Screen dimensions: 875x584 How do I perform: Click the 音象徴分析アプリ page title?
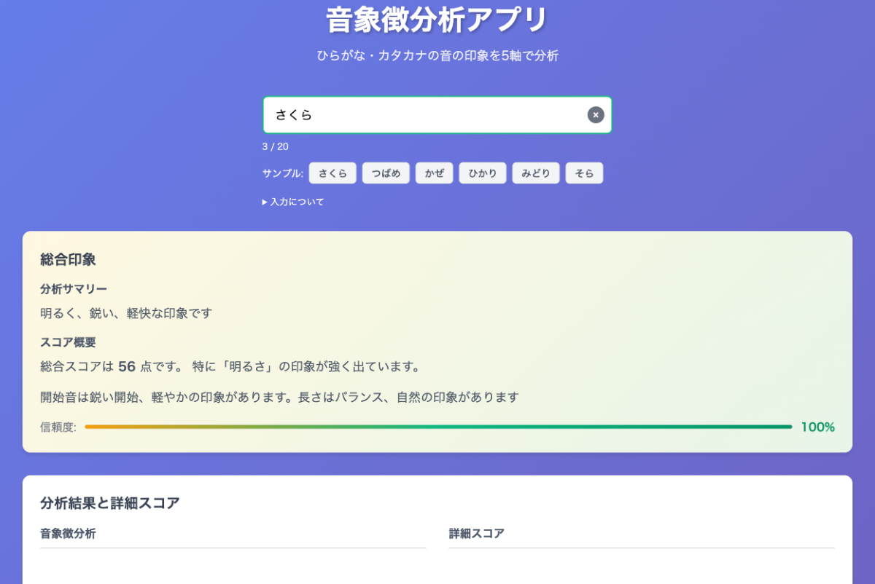coord(437,20)
